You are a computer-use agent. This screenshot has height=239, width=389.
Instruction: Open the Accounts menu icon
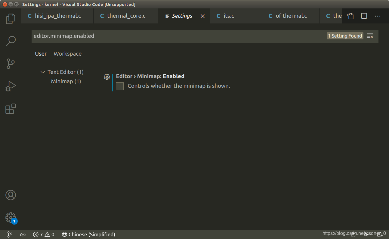(11, 195)
